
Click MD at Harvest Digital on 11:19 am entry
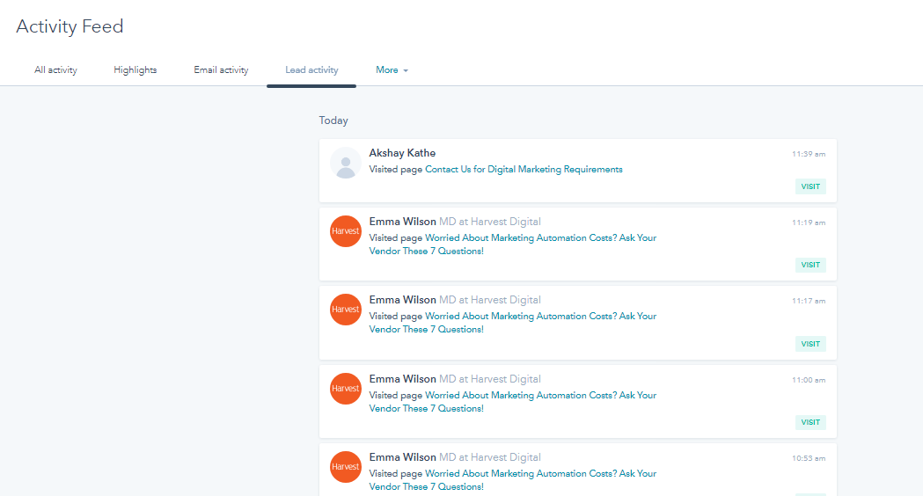(490, 222)
